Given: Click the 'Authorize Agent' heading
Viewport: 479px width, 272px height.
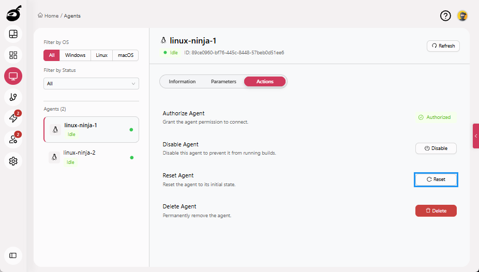Looking at the screenshot, I should pyautogui.click(x=183, y=113).
